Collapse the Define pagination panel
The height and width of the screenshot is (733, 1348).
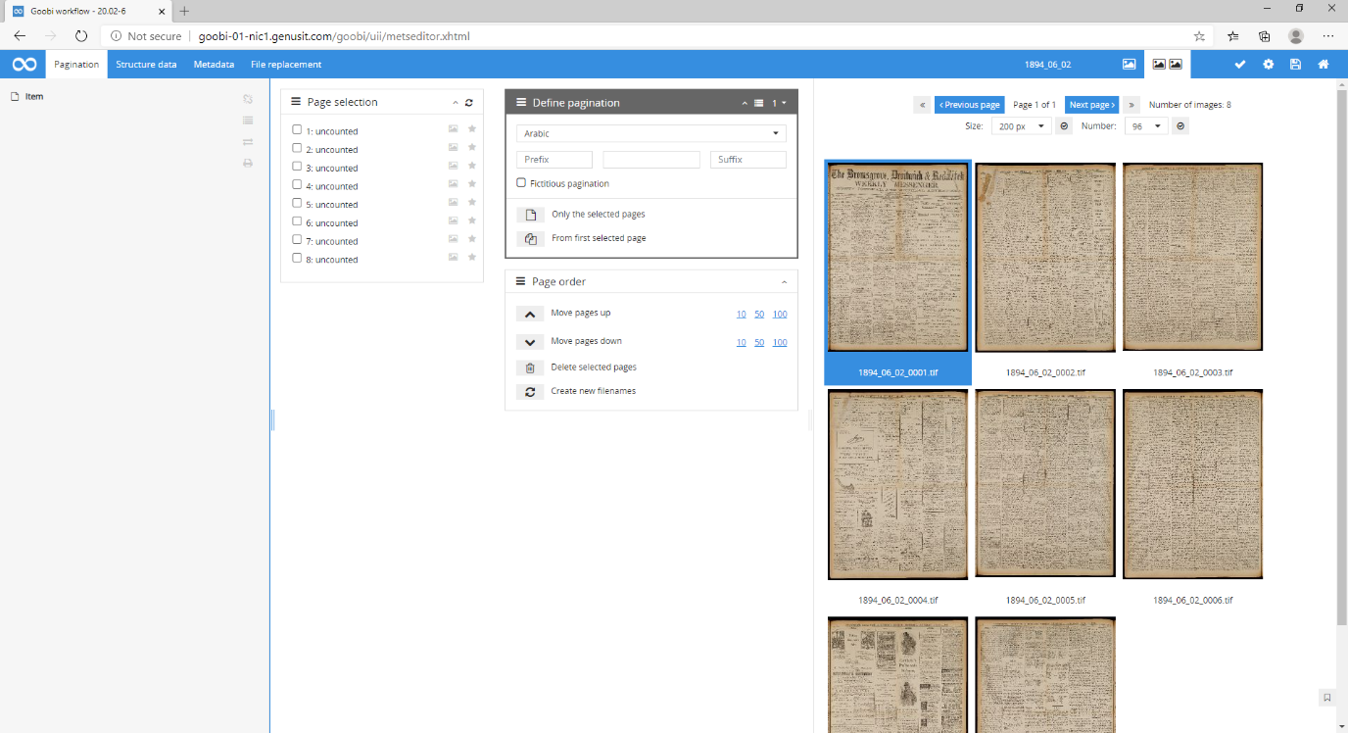tap(745, 103)
